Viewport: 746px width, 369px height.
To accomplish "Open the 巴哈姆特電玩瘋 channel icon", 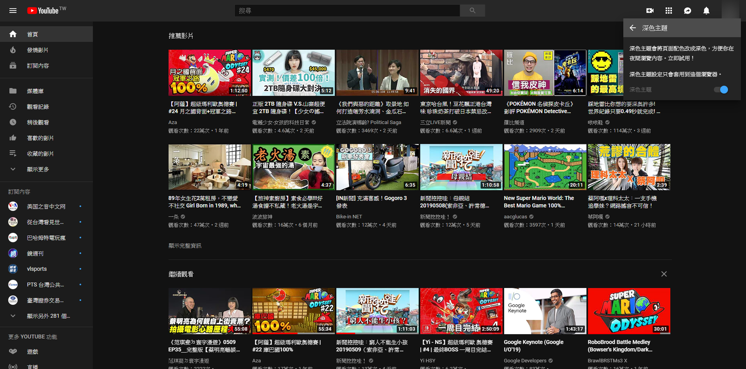I will pyautogui.click(x=13, y=238).
